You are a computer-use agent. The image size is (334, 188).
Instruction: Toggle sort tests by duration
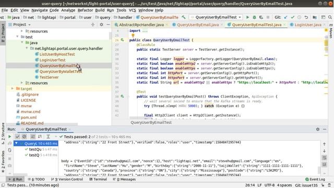coord(40,137)
